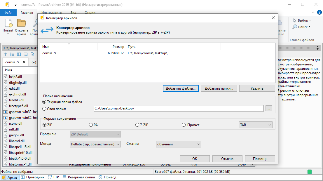The height and width of the screenshot is (181, 323).
Task: Close the comss.7z tab with the X icon
Action: coord(24,62)
